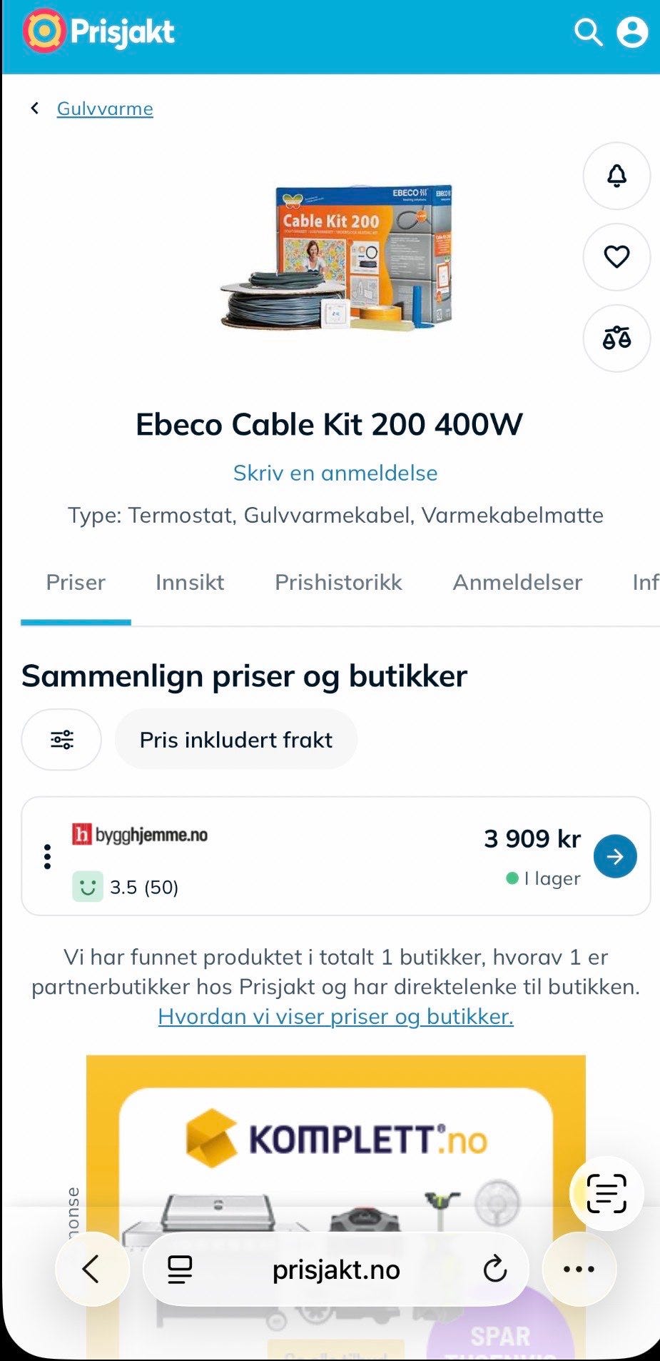Click the Gulvvarme breadcrumb link

coord(105,109)
